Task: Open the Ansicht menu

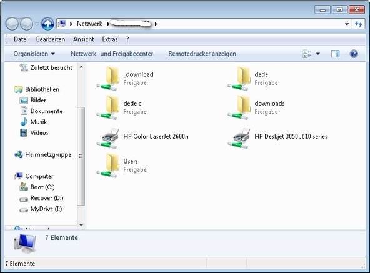Action: [x=84, y=39]
